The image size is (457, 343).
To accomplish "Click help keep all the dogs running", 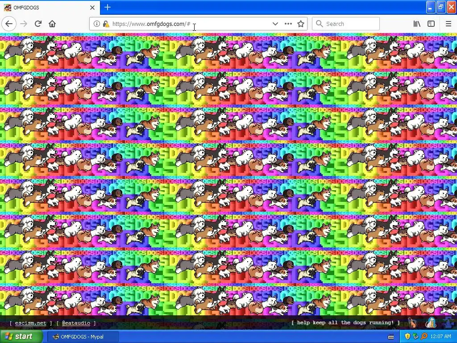I will click(x=345, y=322).
